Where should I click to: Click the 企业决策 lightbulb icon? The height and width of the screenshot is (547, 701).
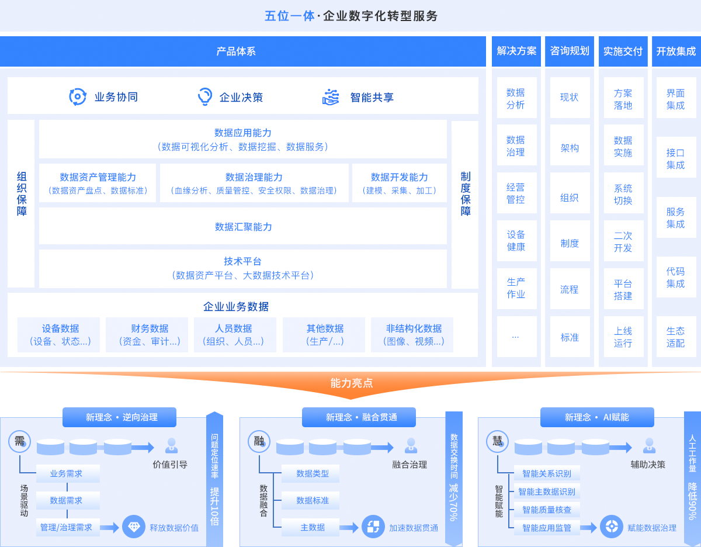204,97
